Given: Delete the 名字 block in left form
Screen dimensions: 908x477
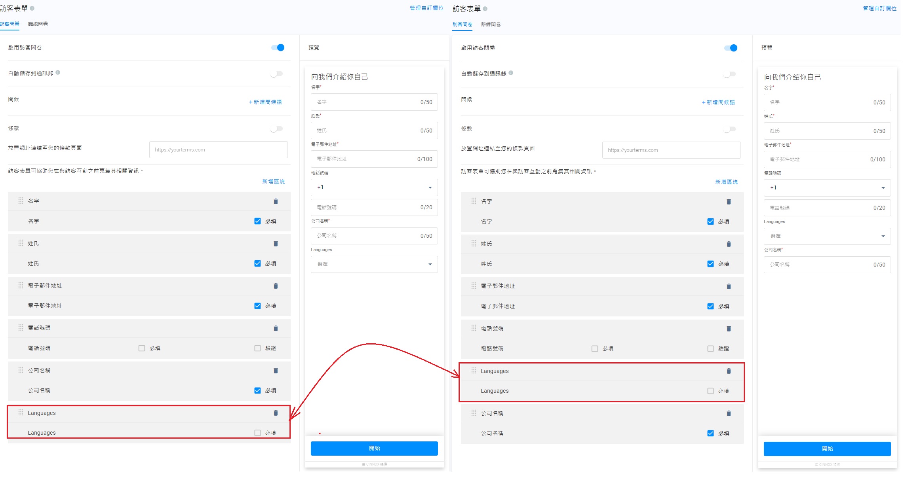Looking at the screenshot, I should pyautogui.click(x=276, y=201).
